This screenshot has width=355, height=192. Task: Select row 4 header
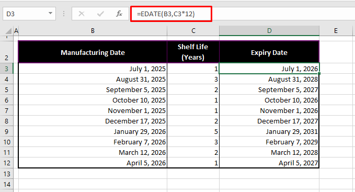click(7, 79)
